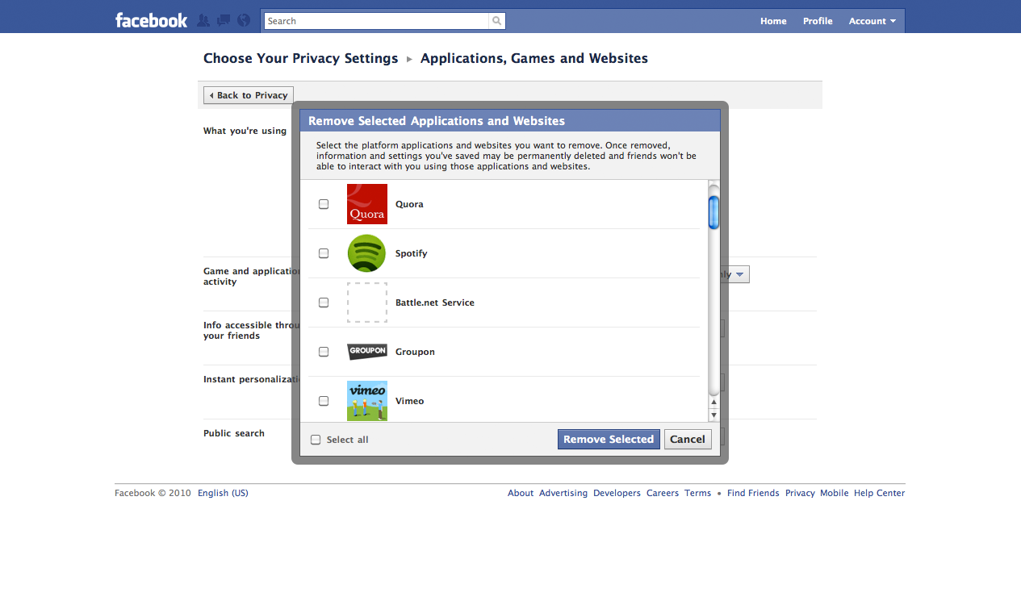Click the Quora app name
This screenshot has width=1021, height=605.
click(409, 204)
